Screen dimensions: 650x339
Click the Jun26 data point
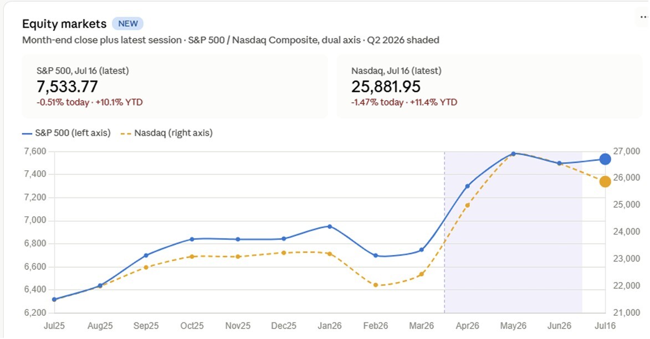(x=559, y=163)
